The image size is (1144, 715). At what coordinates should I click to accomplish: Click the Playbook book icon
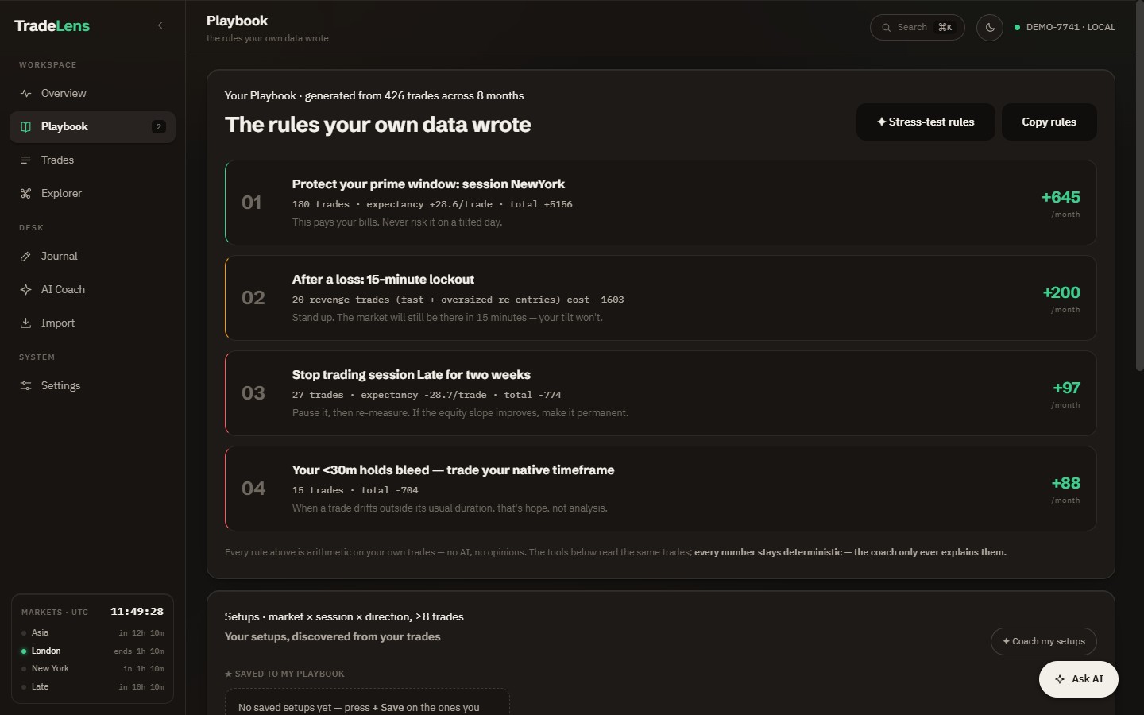click(25, 126)
